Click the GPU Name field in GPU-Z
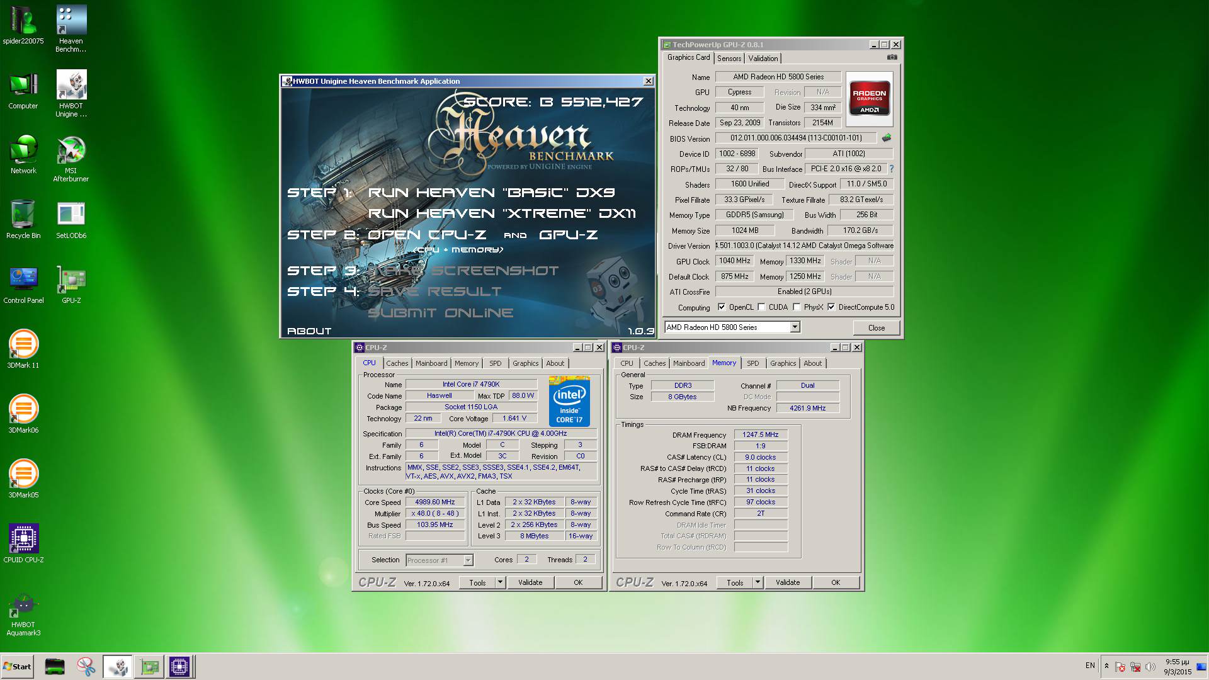 pyautogui.click(x=778, y=77)
